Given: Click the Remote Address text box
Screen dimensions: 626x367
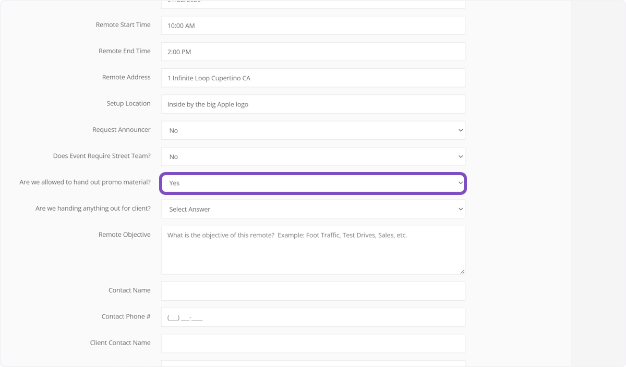Looking at the screenshot, I should pos(312,78).
